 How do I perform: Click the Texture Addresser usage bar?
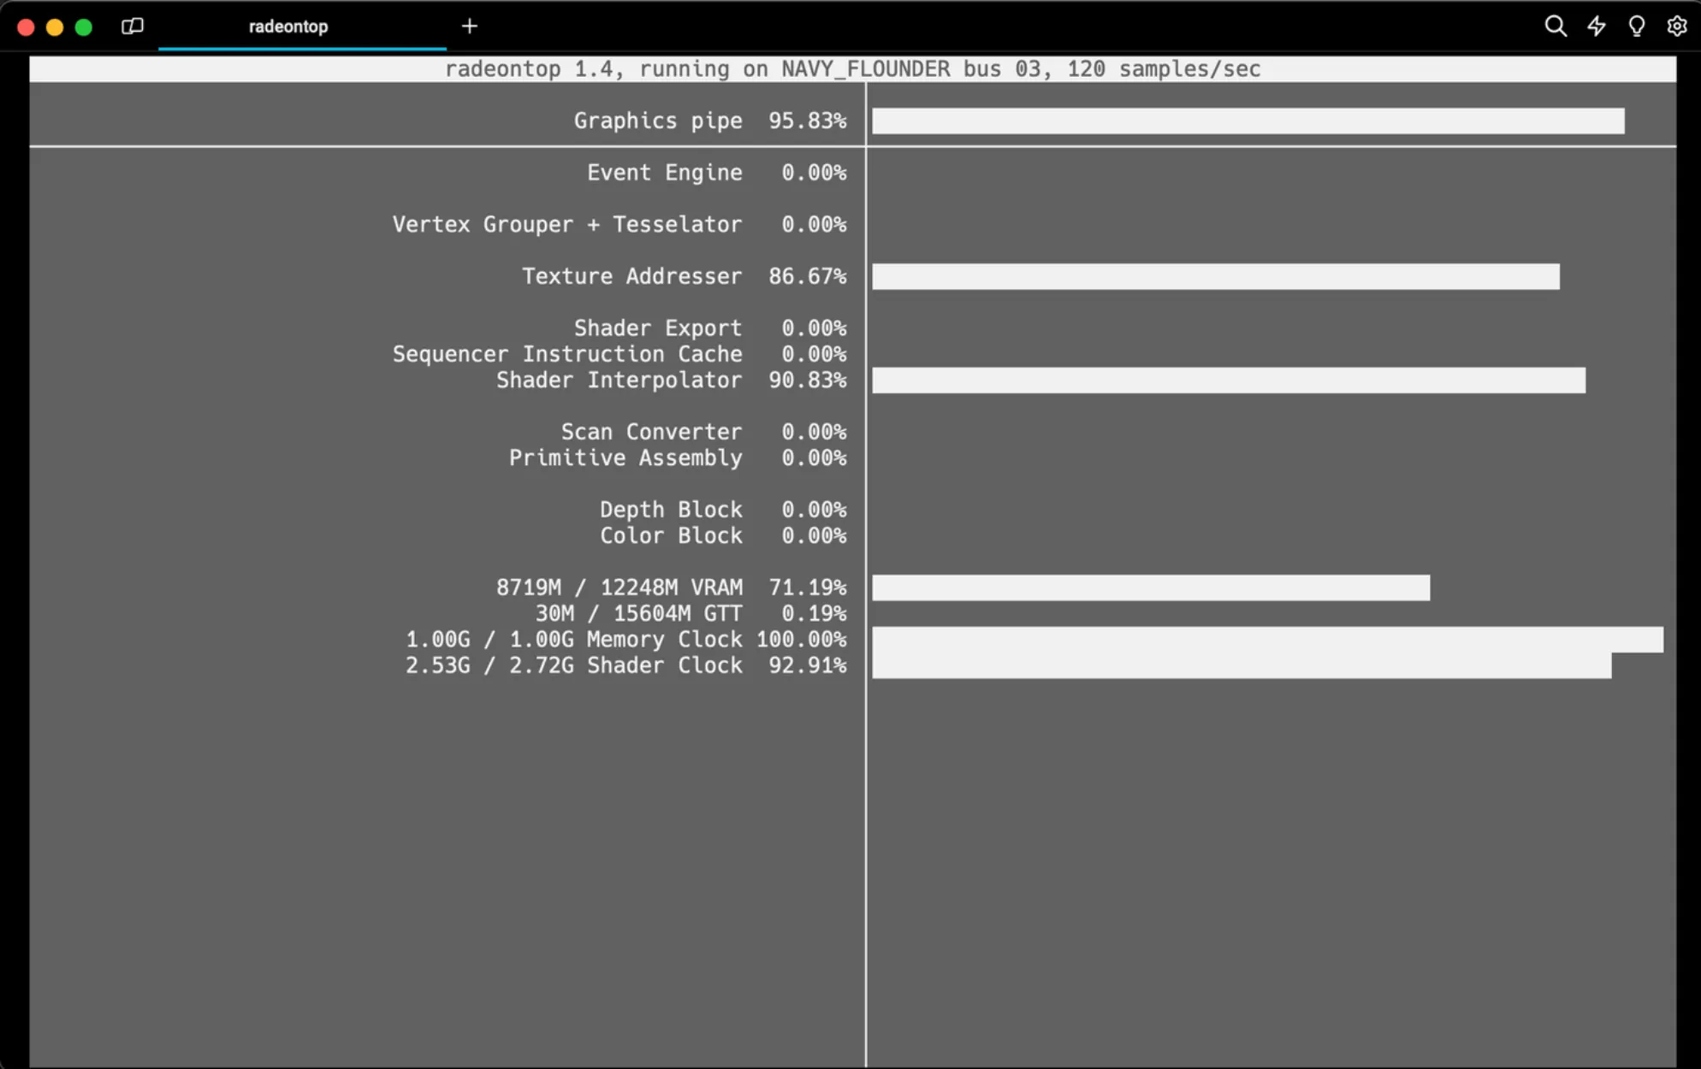point(1216,276)
